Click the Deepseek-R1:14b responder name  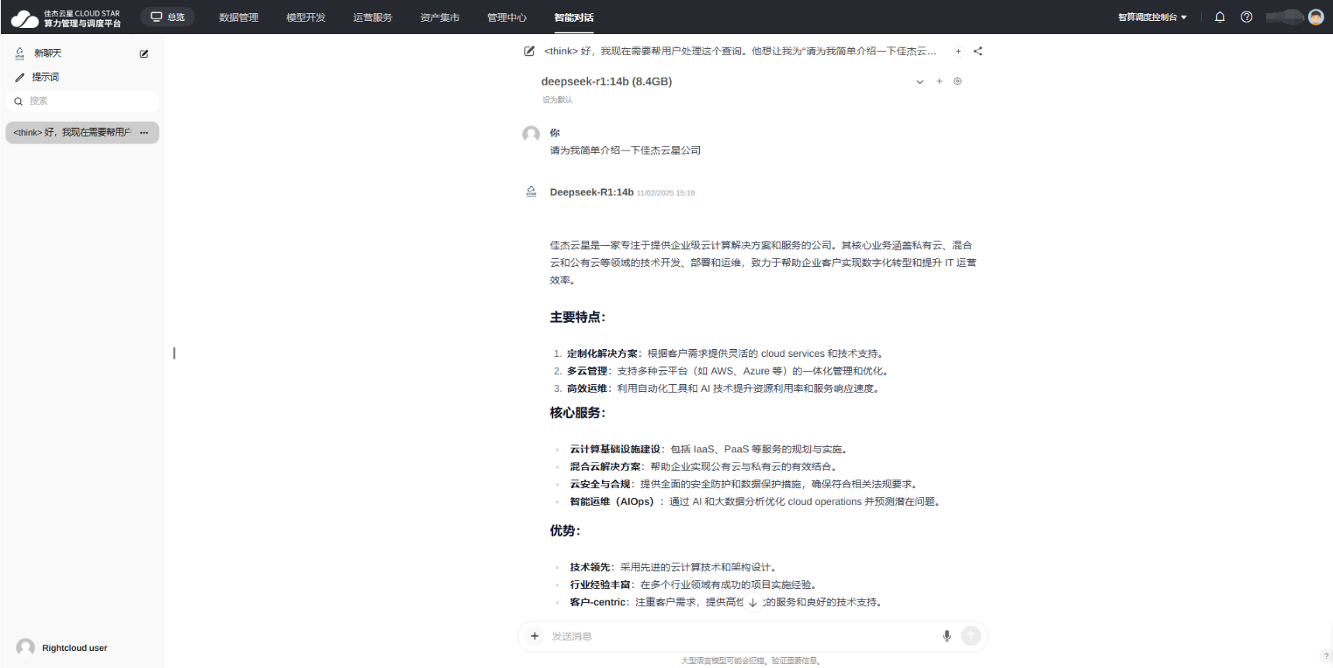pos(592,192)
